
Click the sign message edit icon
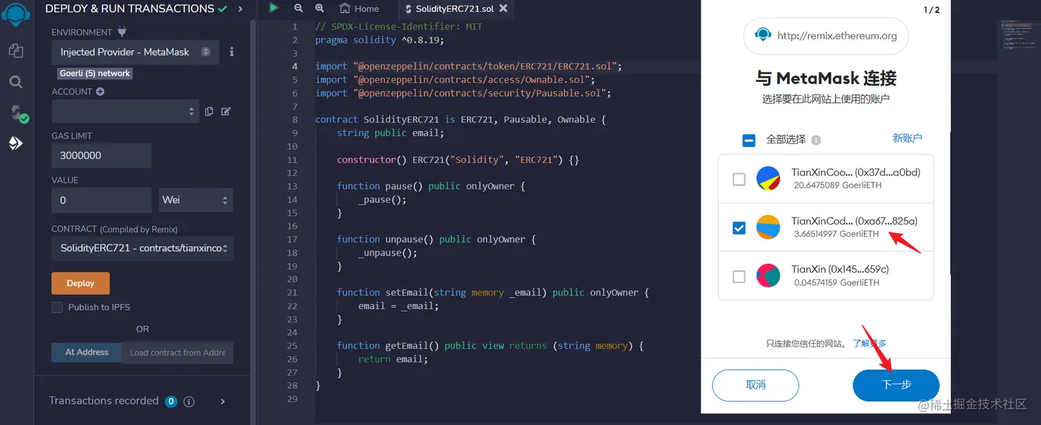226,111
